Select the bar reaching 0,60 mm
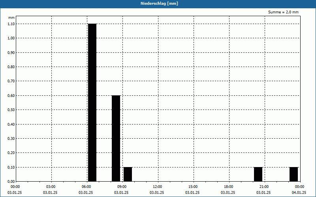Screen dimensions: 316x197 coord(116,139)
